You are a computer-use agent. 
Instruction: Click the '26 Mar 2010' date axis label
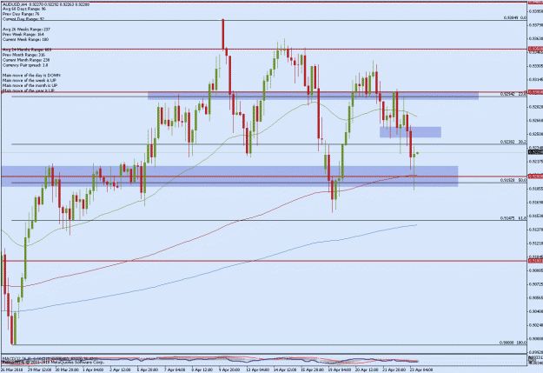12,370
